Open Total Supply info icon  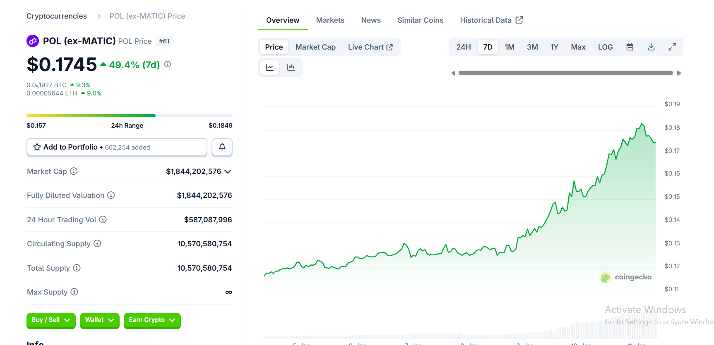pos(77,268)
